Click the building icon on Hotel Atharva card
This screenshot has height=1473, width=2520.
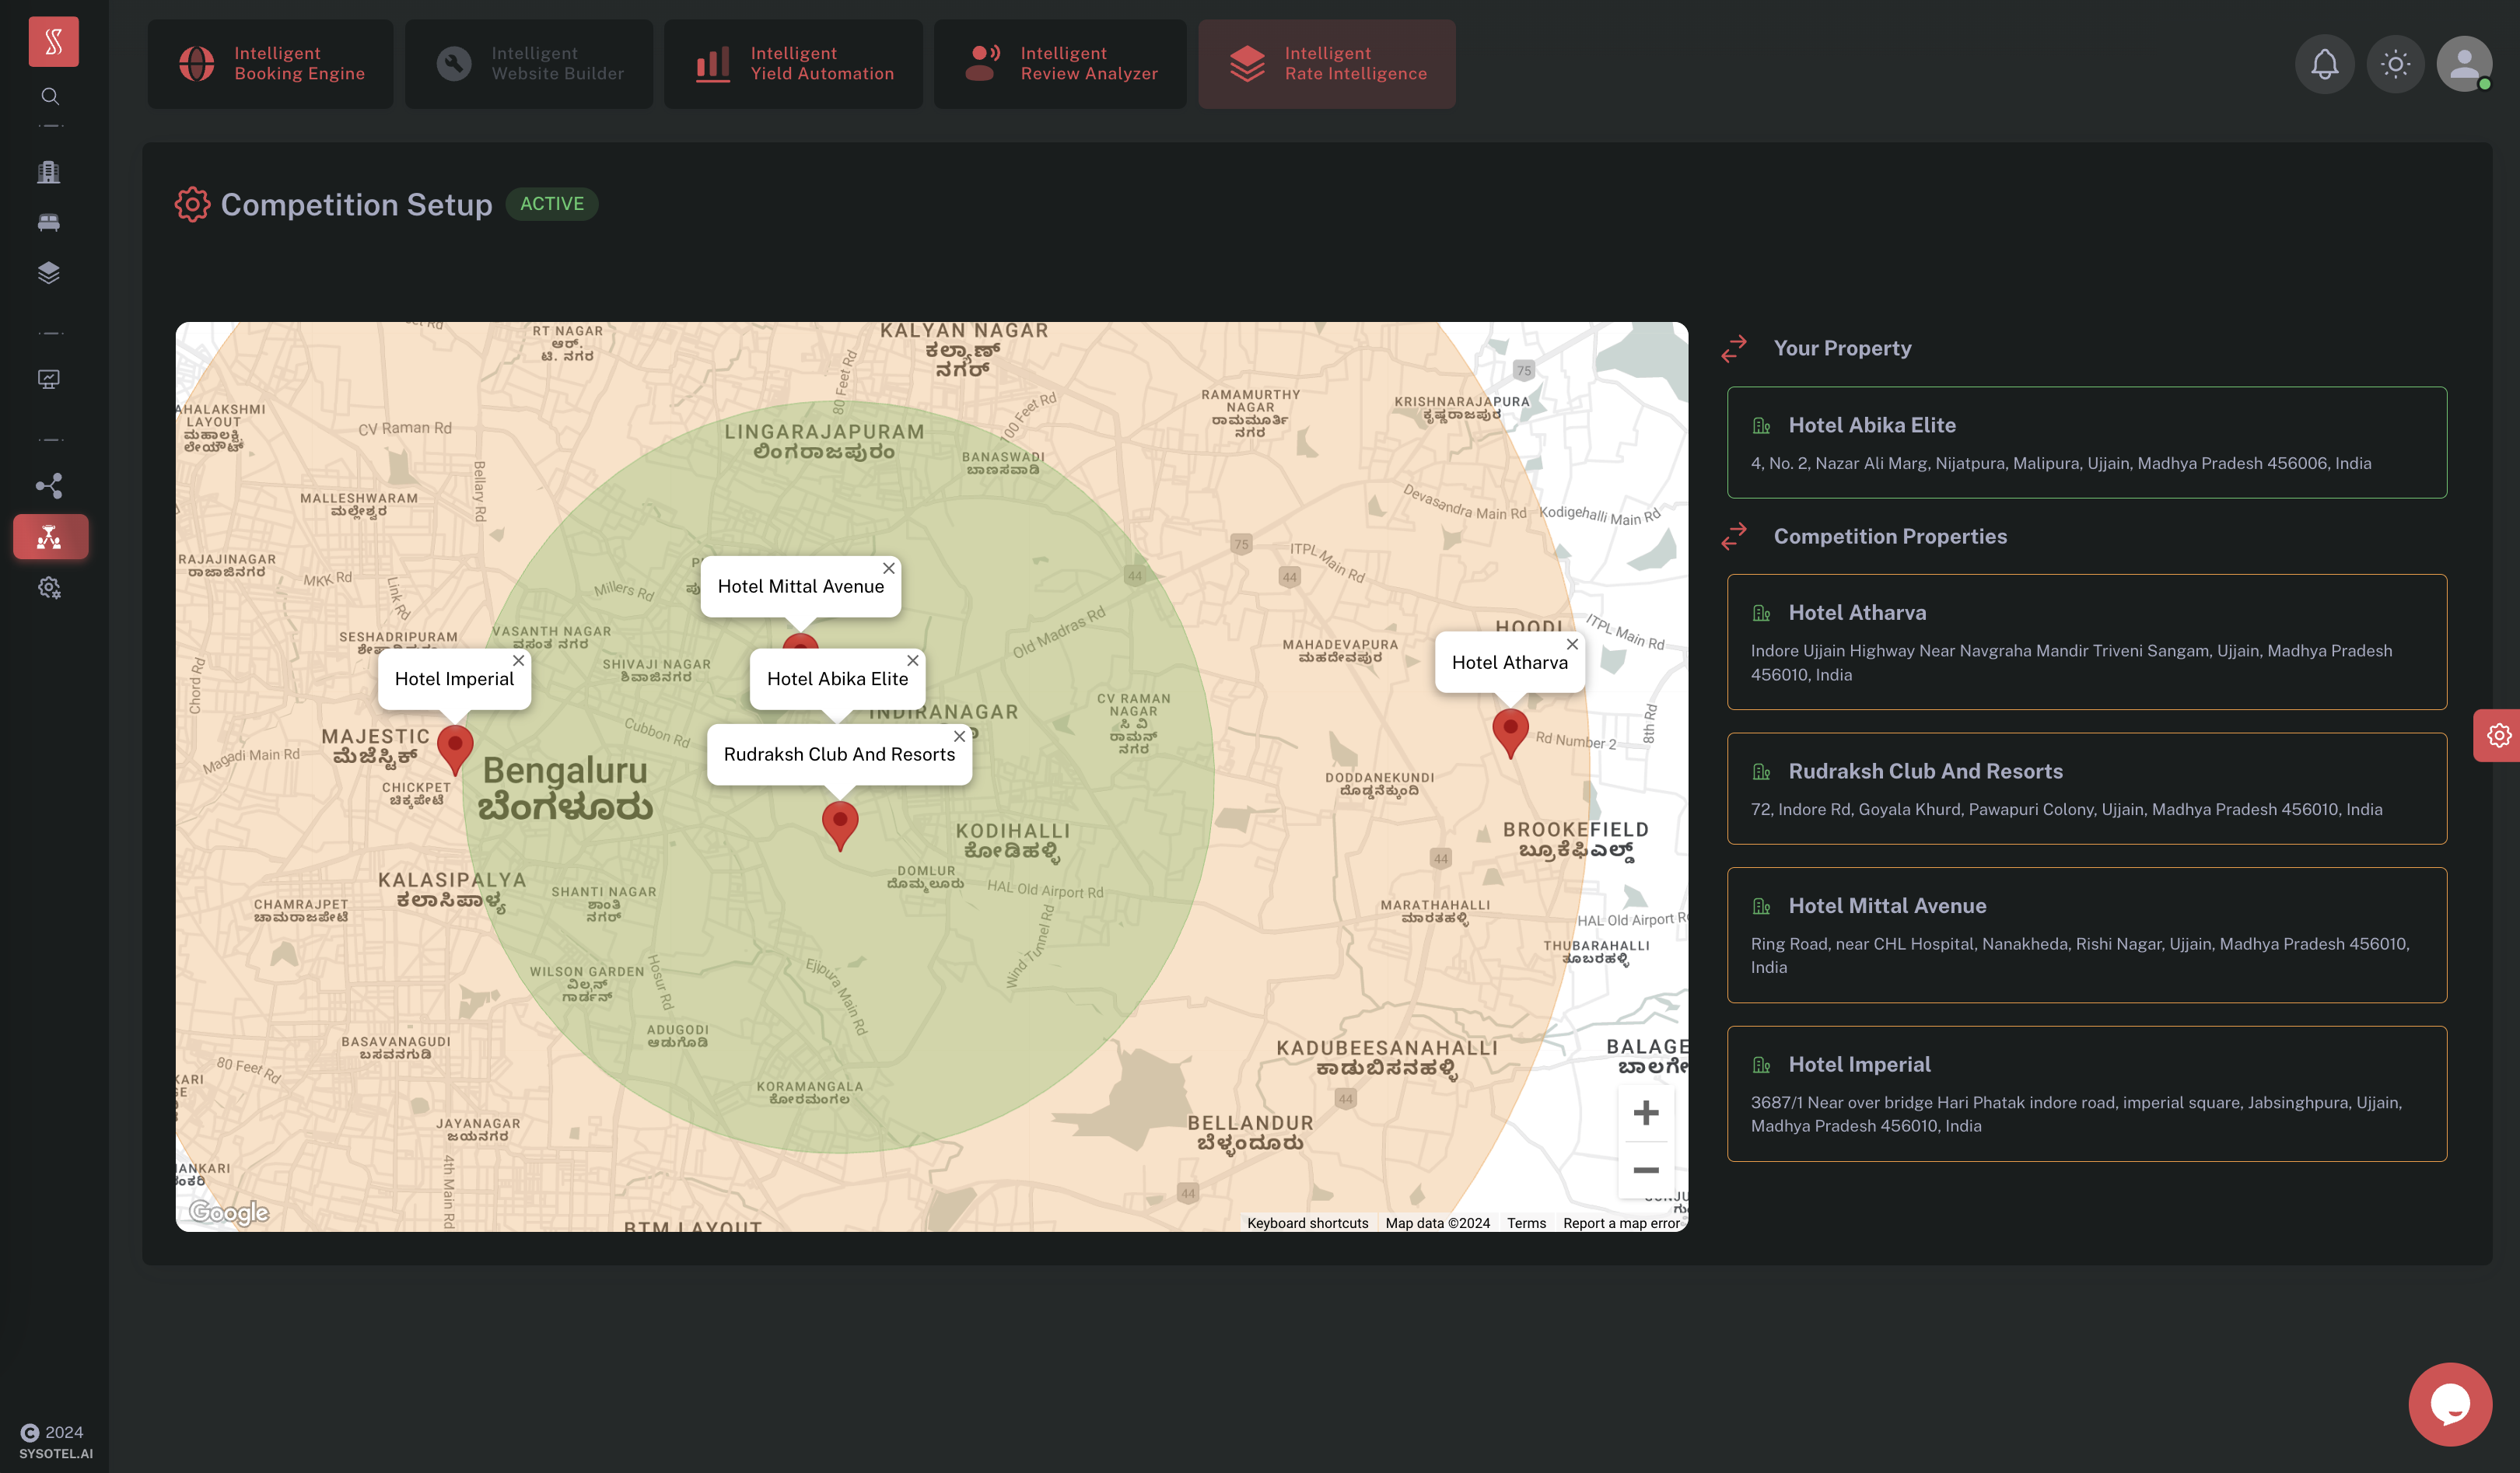pos(1761,613)
